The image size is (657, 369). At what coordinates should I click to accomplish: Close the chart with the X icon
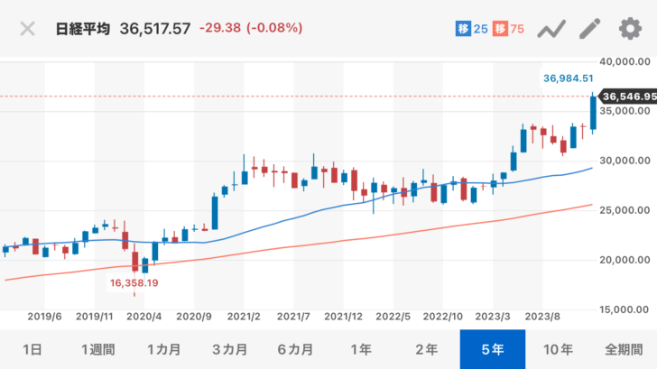coord(28,28)
